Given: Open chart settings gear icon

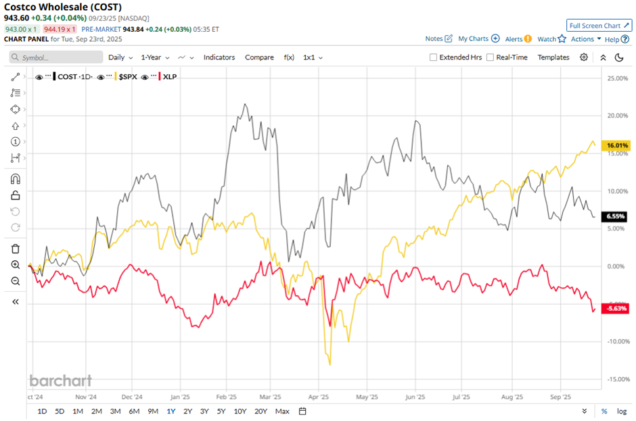Looking at the screenshot, I should coord(584,57).
